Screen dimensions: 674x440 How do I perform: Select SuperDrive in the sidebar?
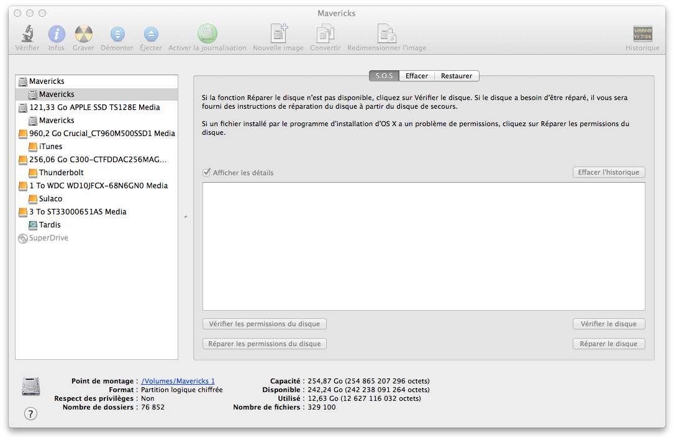97,238
